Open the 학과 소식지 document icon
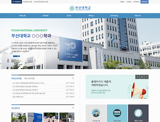The width and height of the screenshot is (160, 122). point(138,113)
